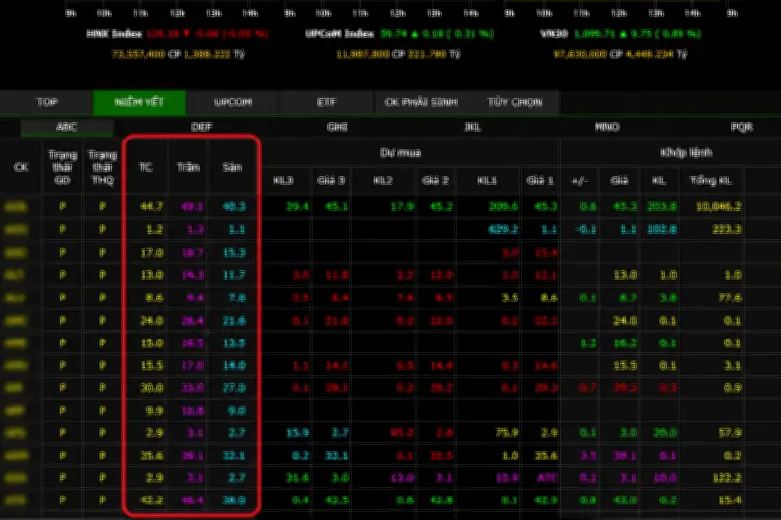Click the ATC price in Giá 1

click(547, 478)
